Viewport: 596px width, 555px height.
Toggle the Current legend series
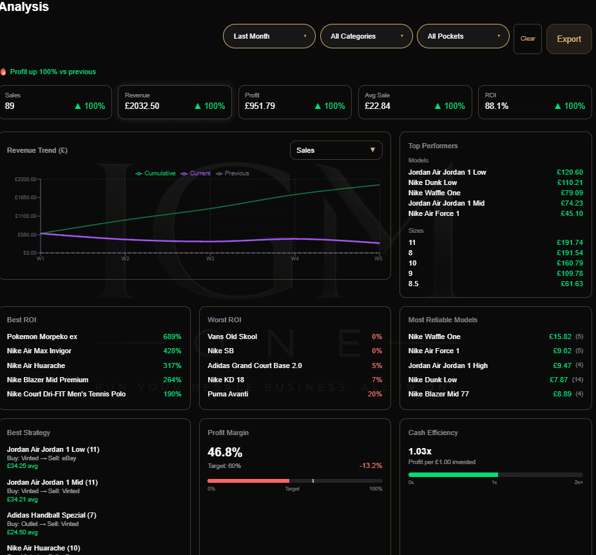[x=195, y=173]
